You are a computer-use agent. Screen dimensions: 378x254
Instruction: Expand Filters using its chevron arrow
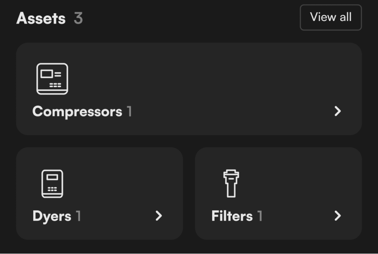(x=337, y=216)
